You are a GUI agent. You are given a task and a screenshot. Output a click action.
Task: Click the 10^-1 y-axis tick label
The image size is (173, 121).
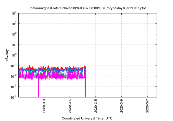click(x=14, y=66)
